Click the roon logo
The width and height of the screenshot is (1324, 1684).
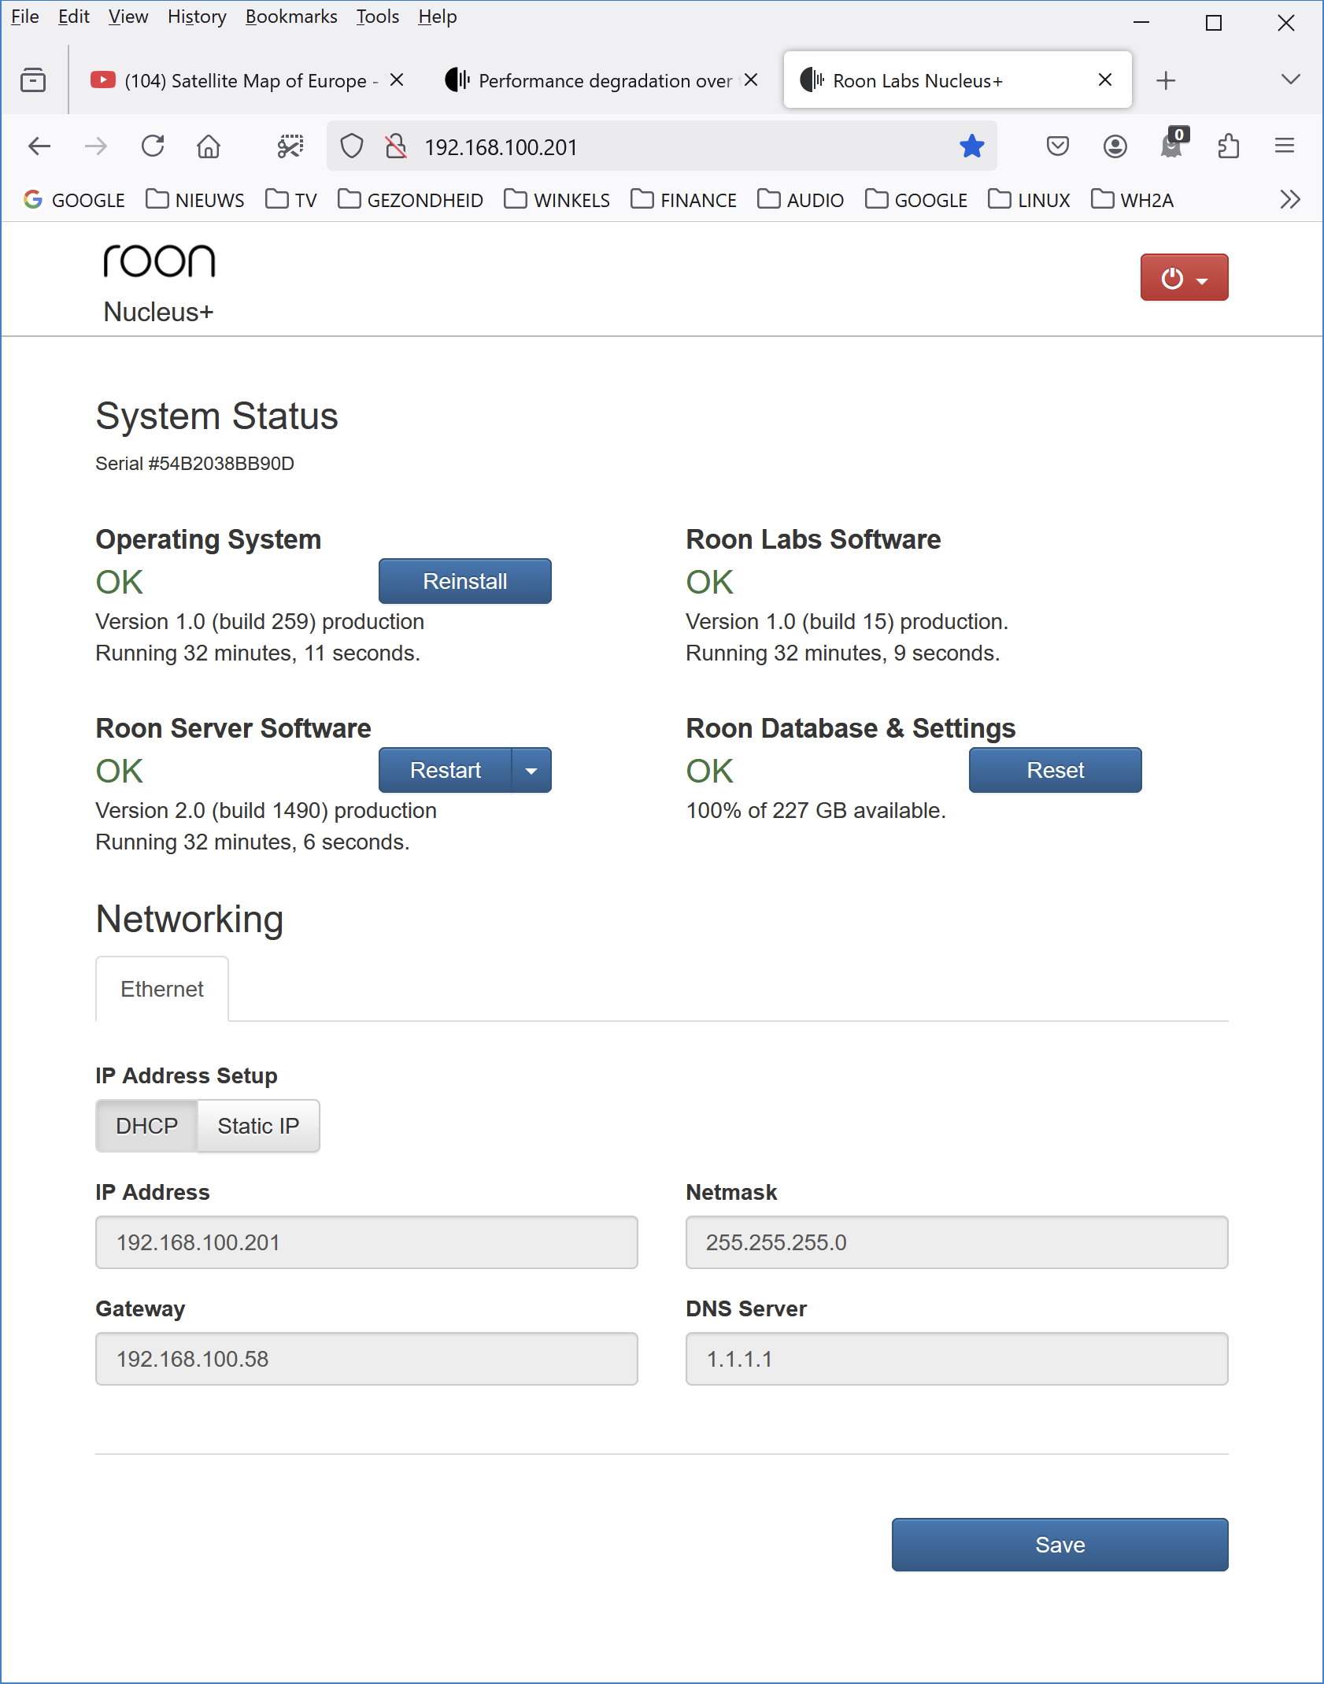pyautogui.click(x=159, y=261)
